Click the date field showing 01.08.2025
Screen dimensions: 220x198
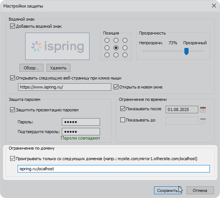click(182, 109)
